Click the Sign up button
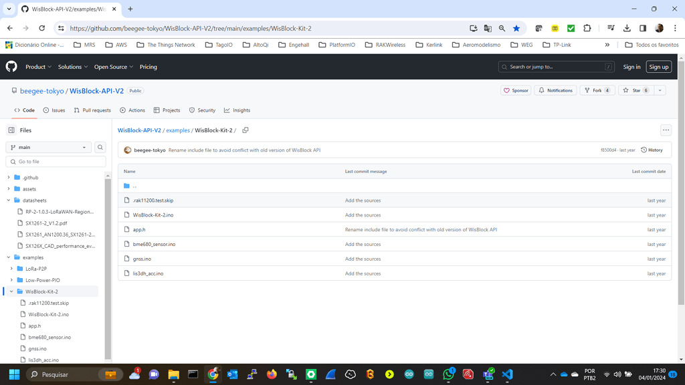Viewport: 685px width, 385px height. click(658, 67)
